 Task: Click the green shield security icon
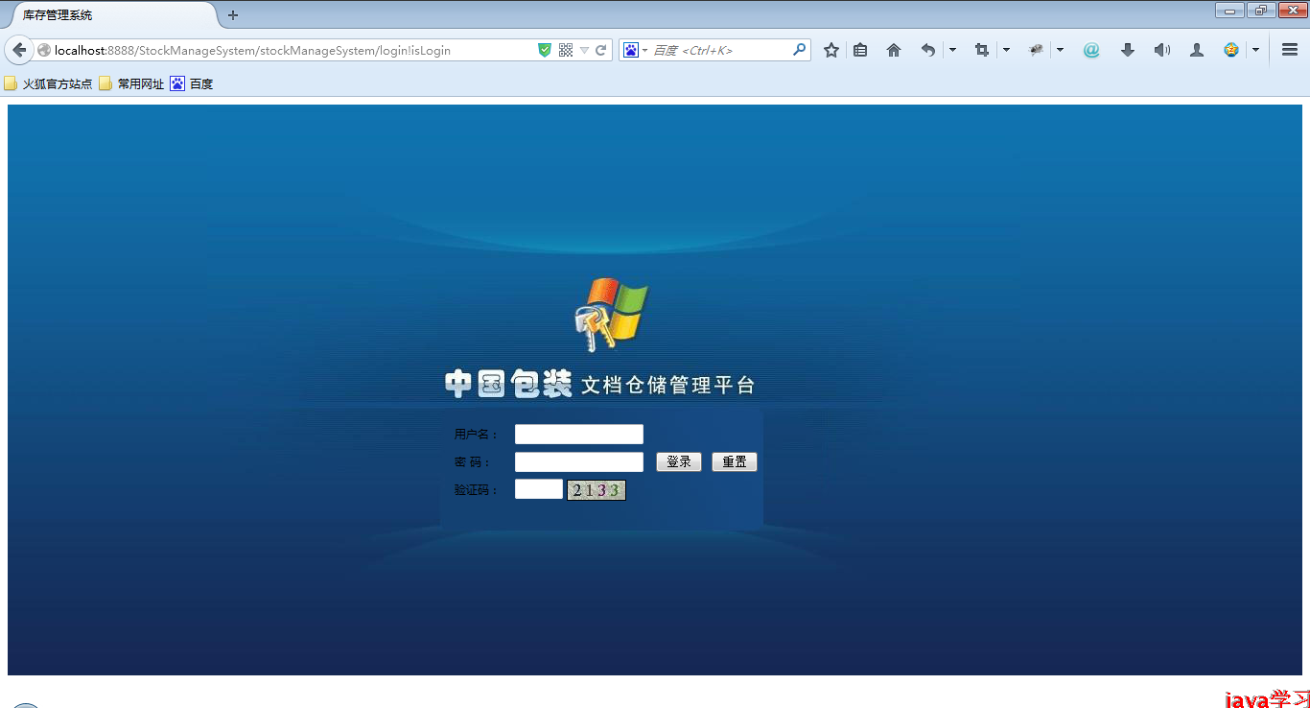tap(545, 50)
